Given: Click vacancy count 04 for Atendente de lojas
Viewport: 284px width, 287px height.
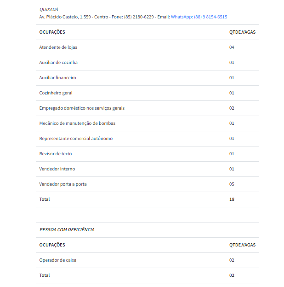Looking at the screenshot, I should tap(232, 47).
